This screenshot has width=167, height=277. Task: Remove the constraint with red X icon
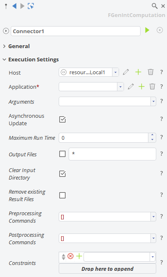click(x=70, y=256)
